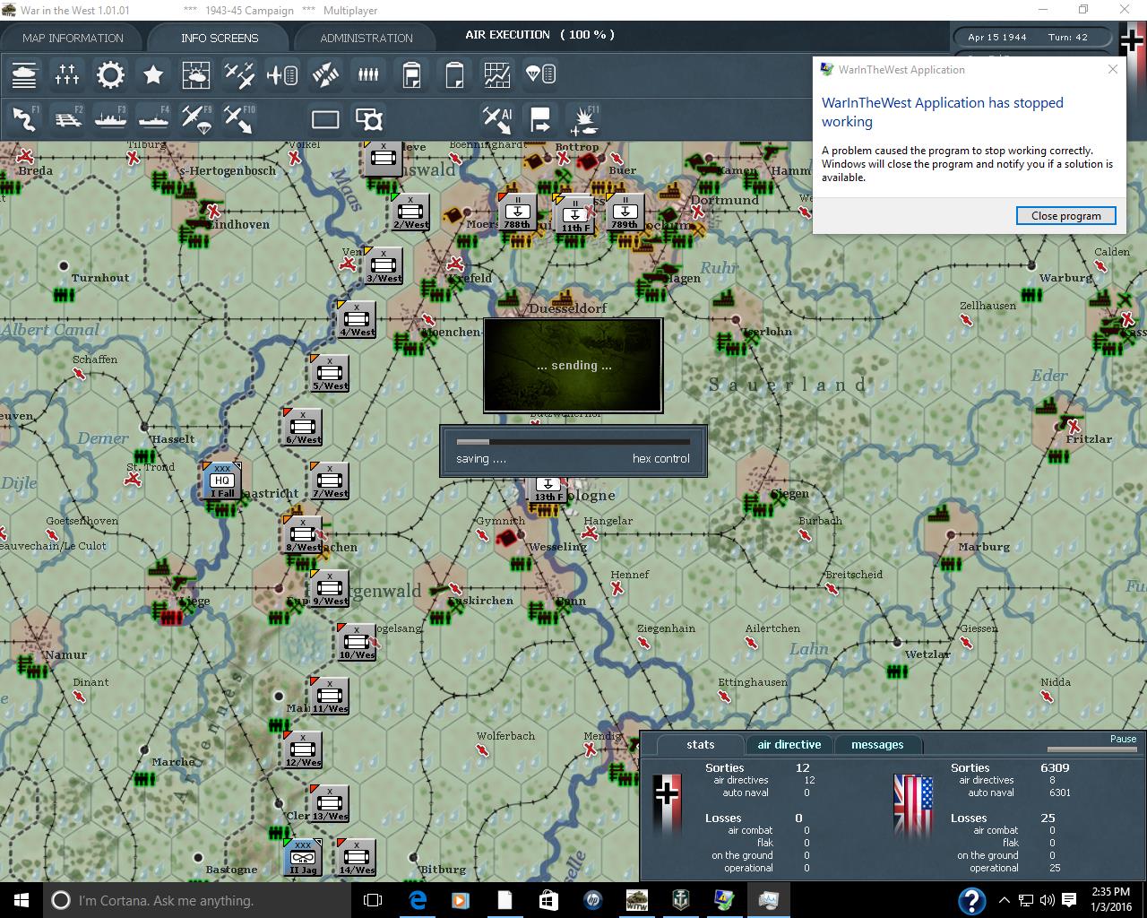
Task: Show hidden system tray icons chevron
Action: click(1005, 900)
